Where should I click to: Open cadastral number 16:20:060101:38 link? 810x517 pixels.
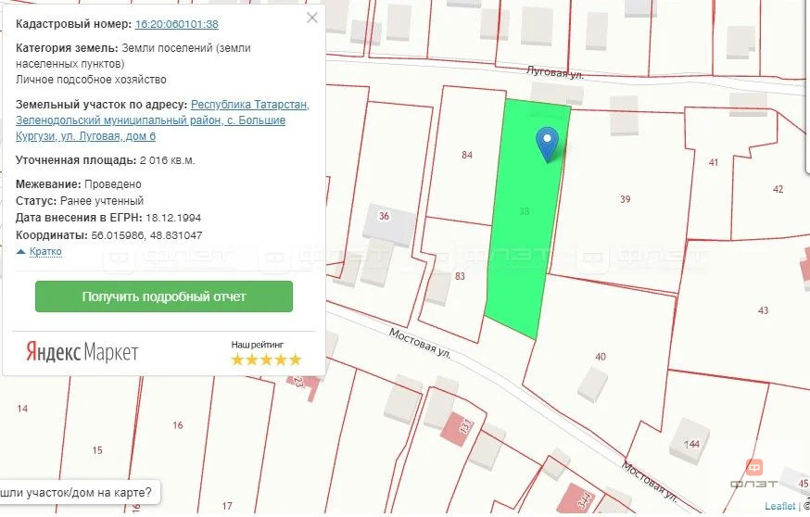[x=177, y=24]
